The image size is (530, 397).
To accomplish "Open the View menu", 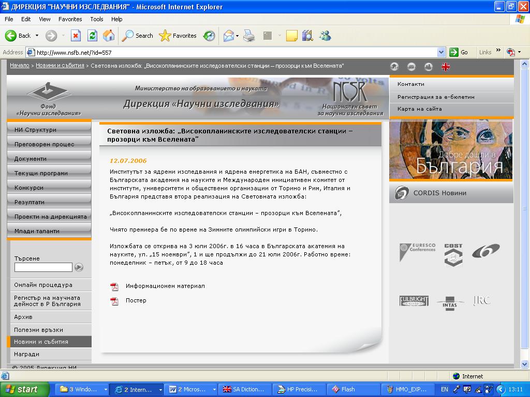I will coord(45,19).
